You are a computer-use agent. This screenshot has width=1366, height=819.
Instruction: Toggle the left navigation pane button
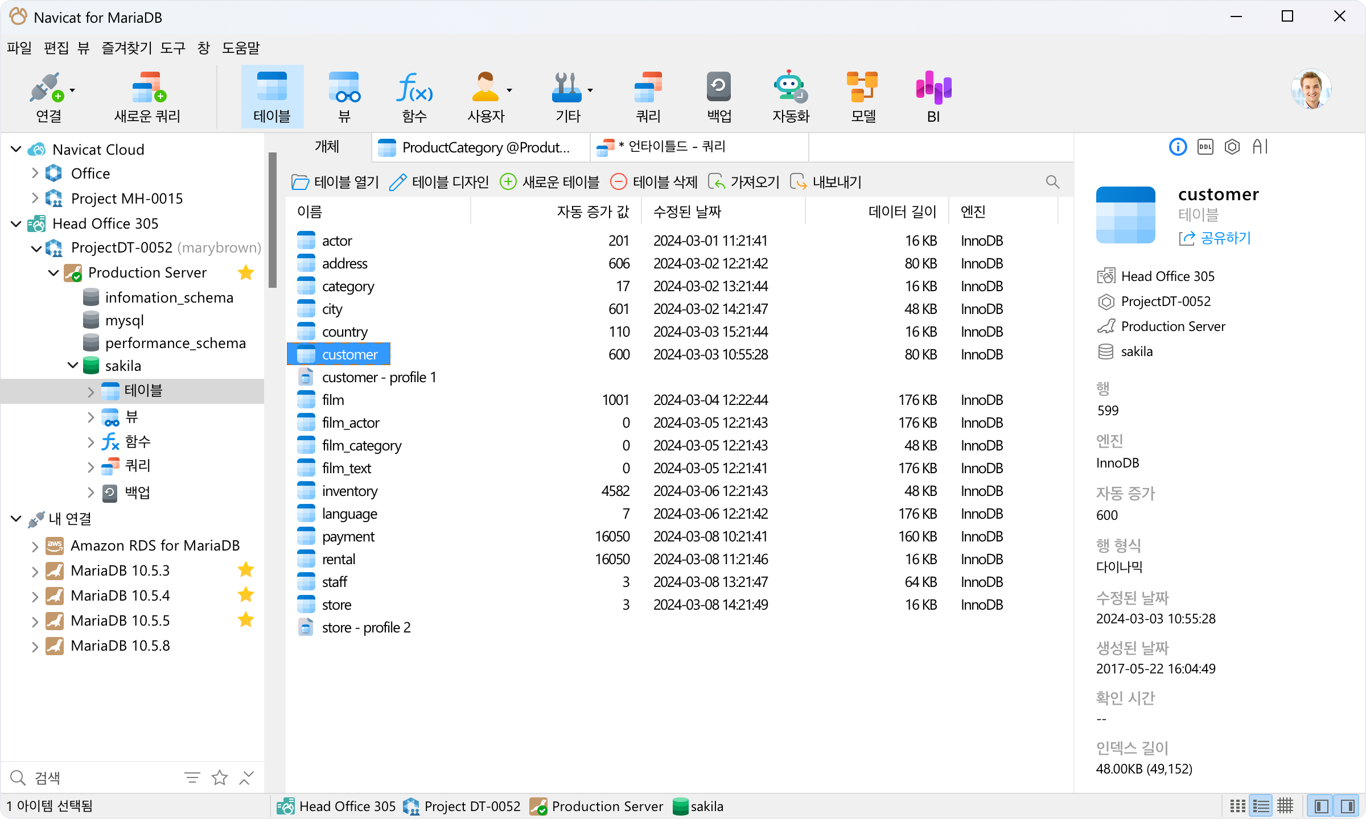[1321, 806]
